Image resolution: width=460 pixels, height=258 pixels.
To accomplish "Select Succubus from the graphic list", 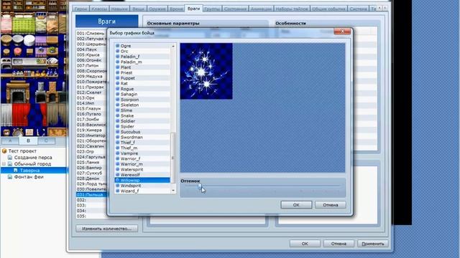I will (x=142, y=132).
